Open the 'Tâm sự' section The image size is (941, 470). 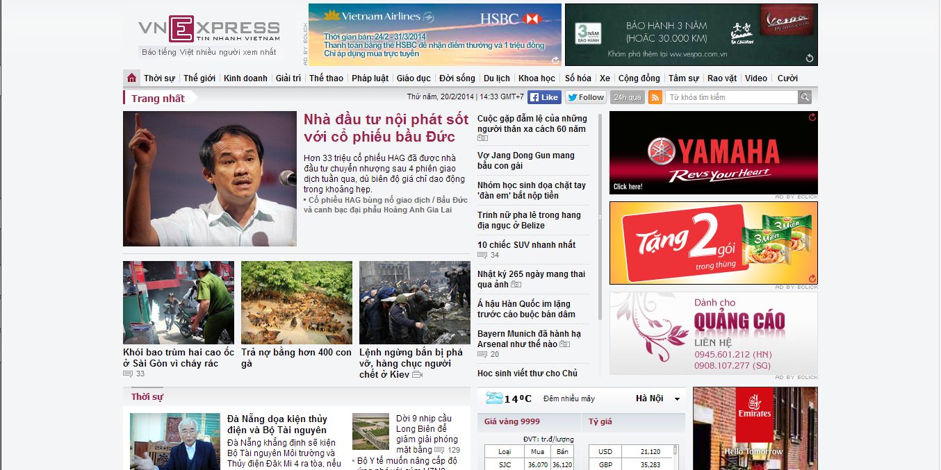(x=684, y=78)
